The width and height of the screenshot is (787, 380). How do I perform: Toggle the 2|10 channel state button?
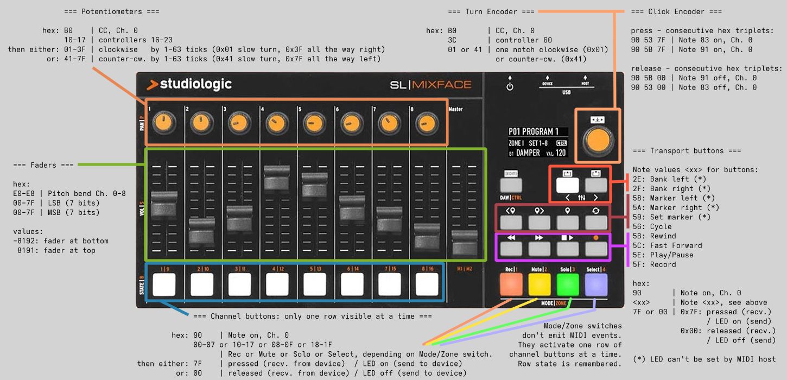[x=202, y=284]
